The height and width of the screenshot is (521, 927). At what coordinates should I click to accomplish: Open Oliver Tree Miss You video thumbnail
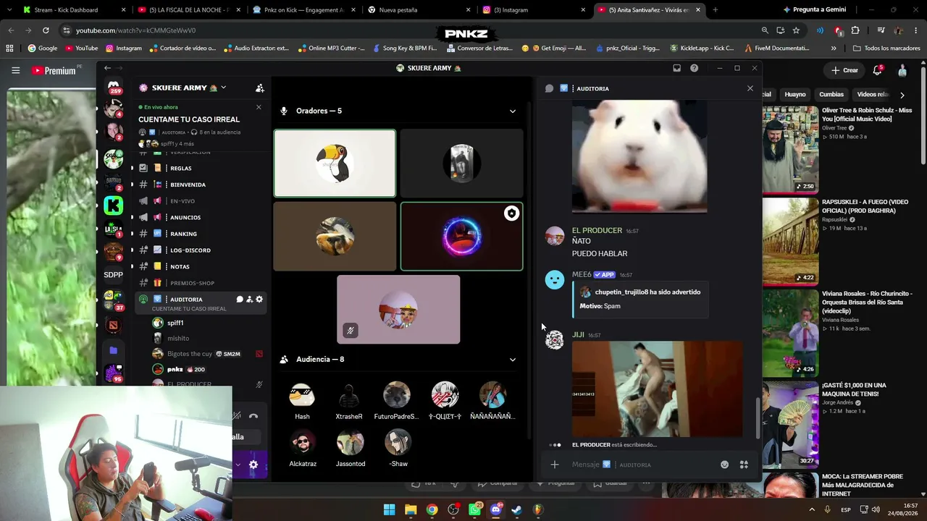[x=790, y=150]
